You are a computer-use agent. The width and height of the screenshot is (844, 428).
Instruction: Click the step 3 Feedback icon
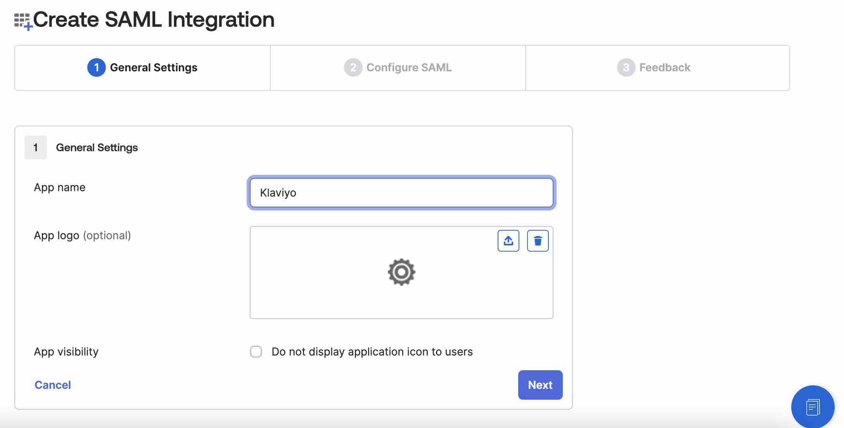click(626, 67)
